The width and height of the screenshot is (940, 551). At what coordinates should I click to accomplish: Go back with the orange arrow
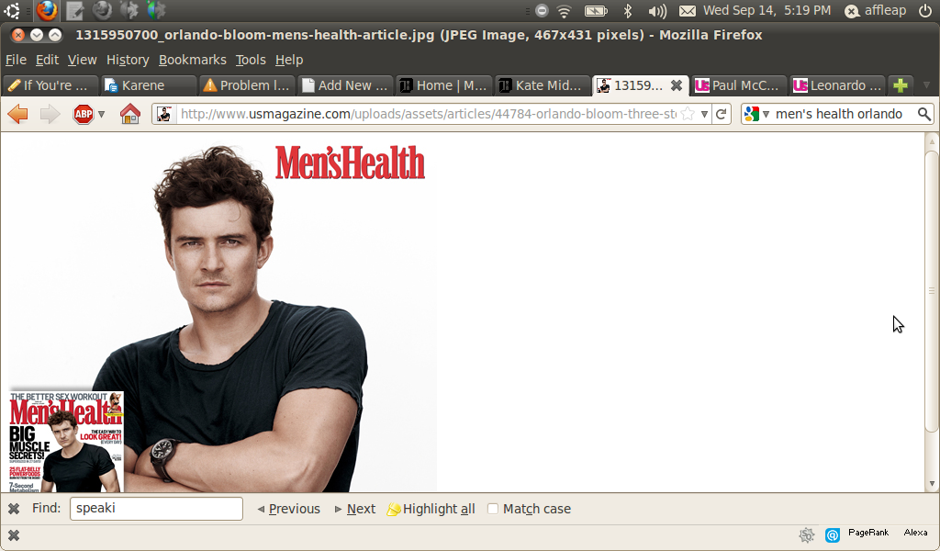tap(18, 113)
